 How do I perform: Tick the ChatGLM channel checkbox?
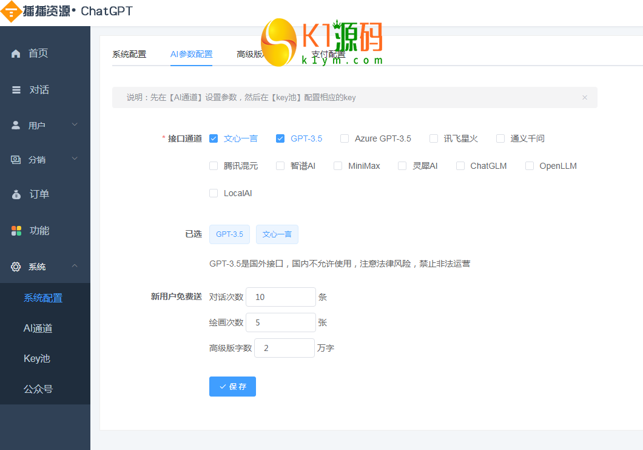coord(460,166)
